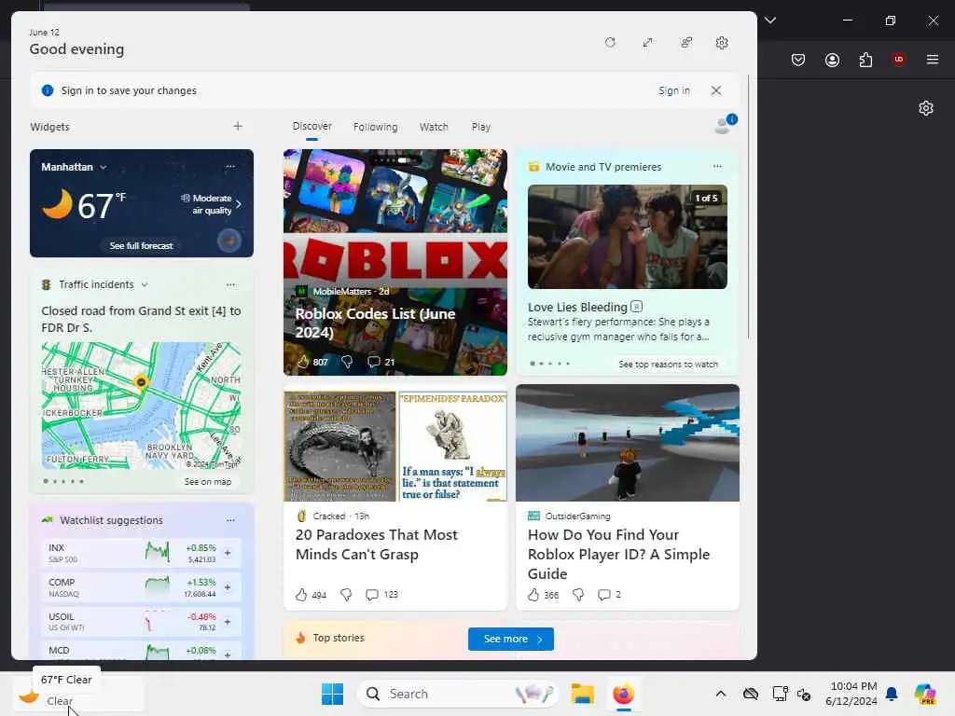Image resolution: width=955 pixels, height=716 pixels.
Task: Open How Do You Find Roblox Player ID
Action: (x=619, y=554)
